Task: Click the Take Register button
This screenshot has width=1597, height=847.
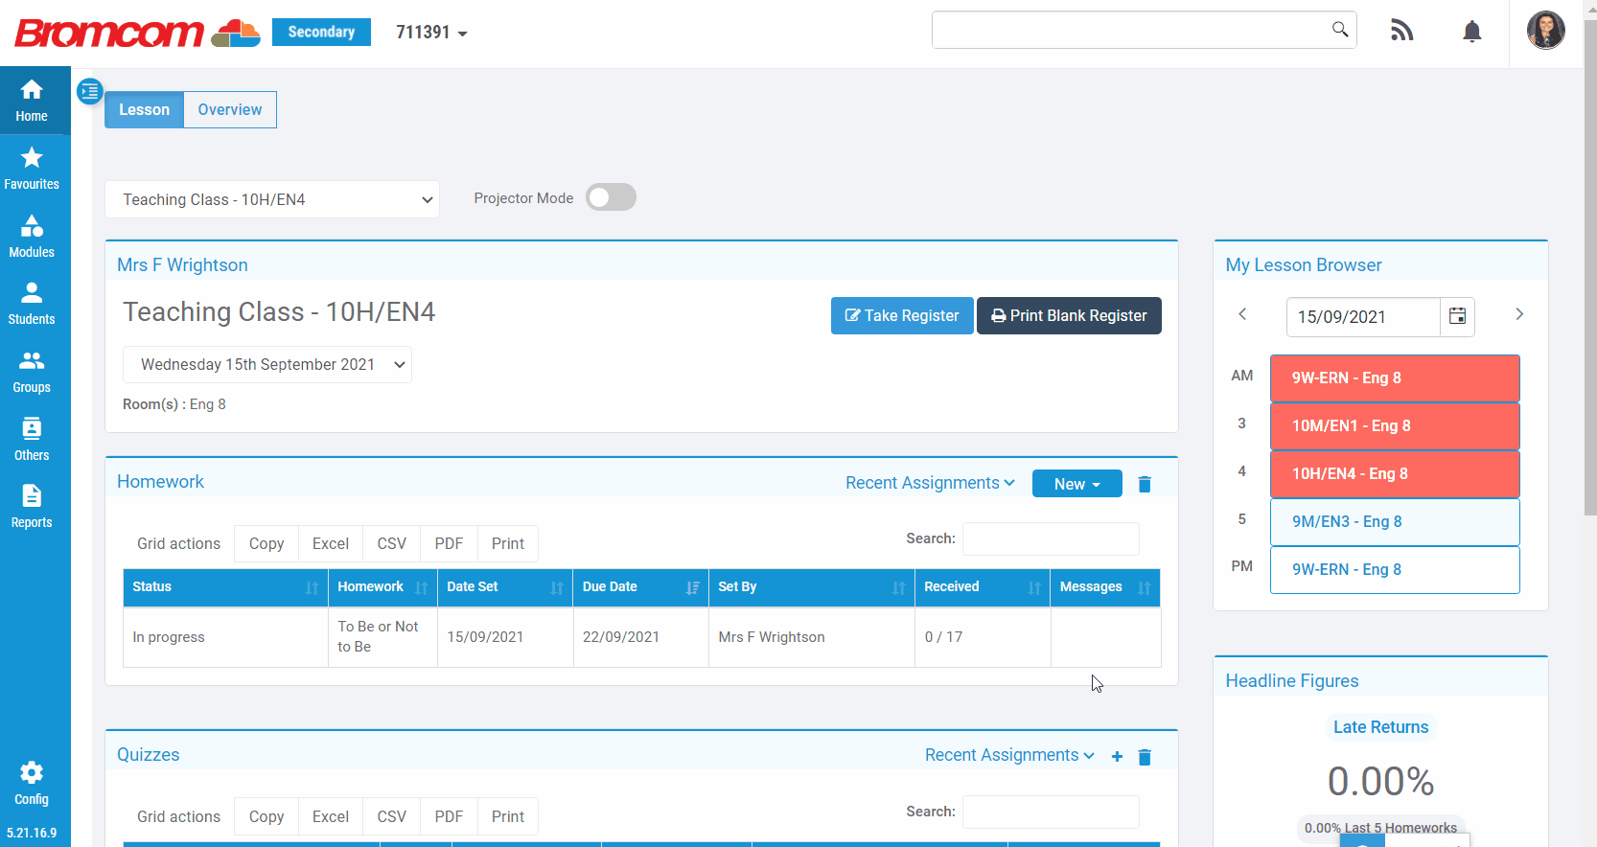Action: point(901,316)
